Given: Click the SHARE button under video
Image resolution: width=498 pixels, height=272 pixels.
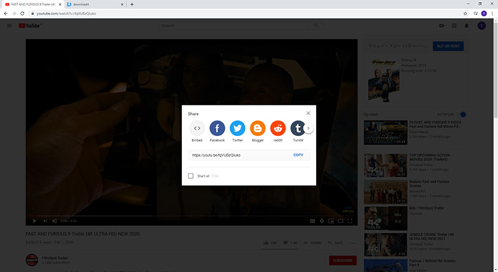Looking at the screenshot, I should tap(312, 243).
